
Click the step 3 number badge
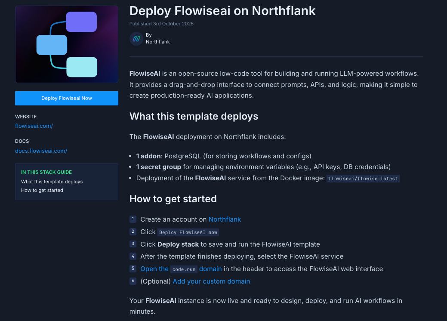click(133, 244)
